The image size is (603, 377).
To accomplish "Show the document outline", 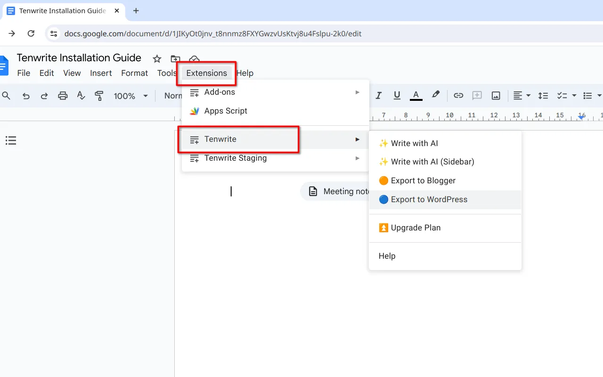I will pyautogui.click(x=11, y=140).
